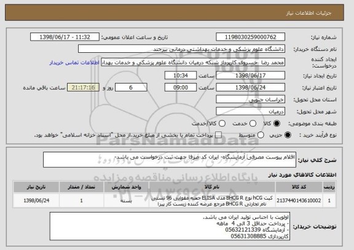Click the 1398/06/24 validity date field

(250, 87)
